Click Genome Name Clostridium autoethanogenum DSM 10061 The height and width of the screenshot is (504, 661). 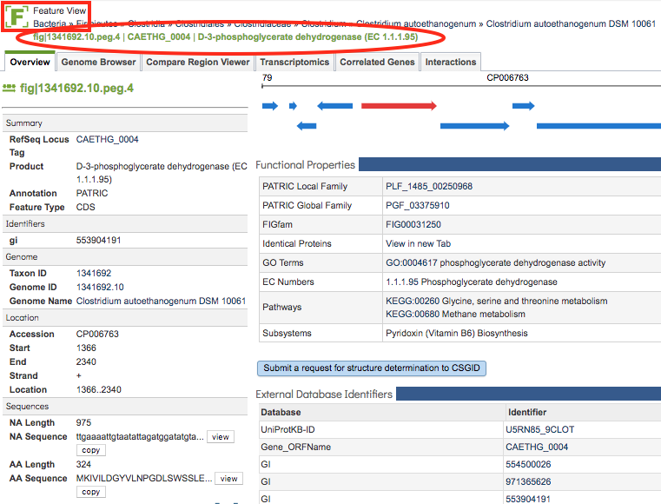tap(161, 301)
